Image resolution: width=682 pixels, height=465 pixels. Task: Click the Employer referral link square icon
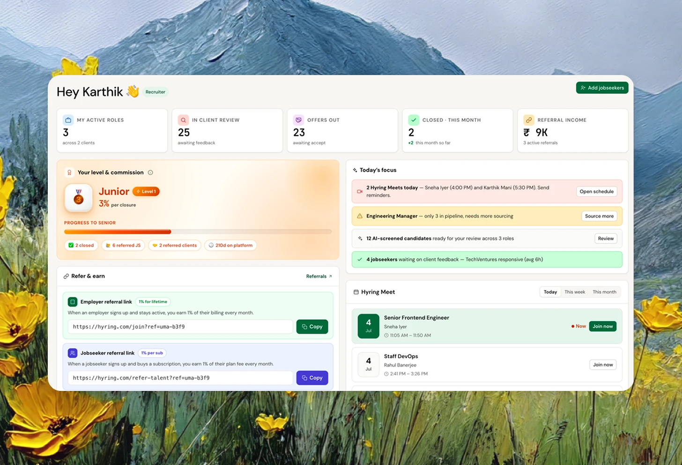(73, 302)
